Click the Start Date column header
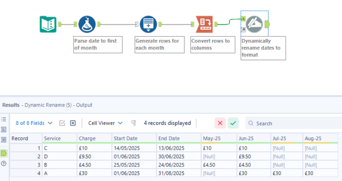The image size is (342, 181). (134, 139)
